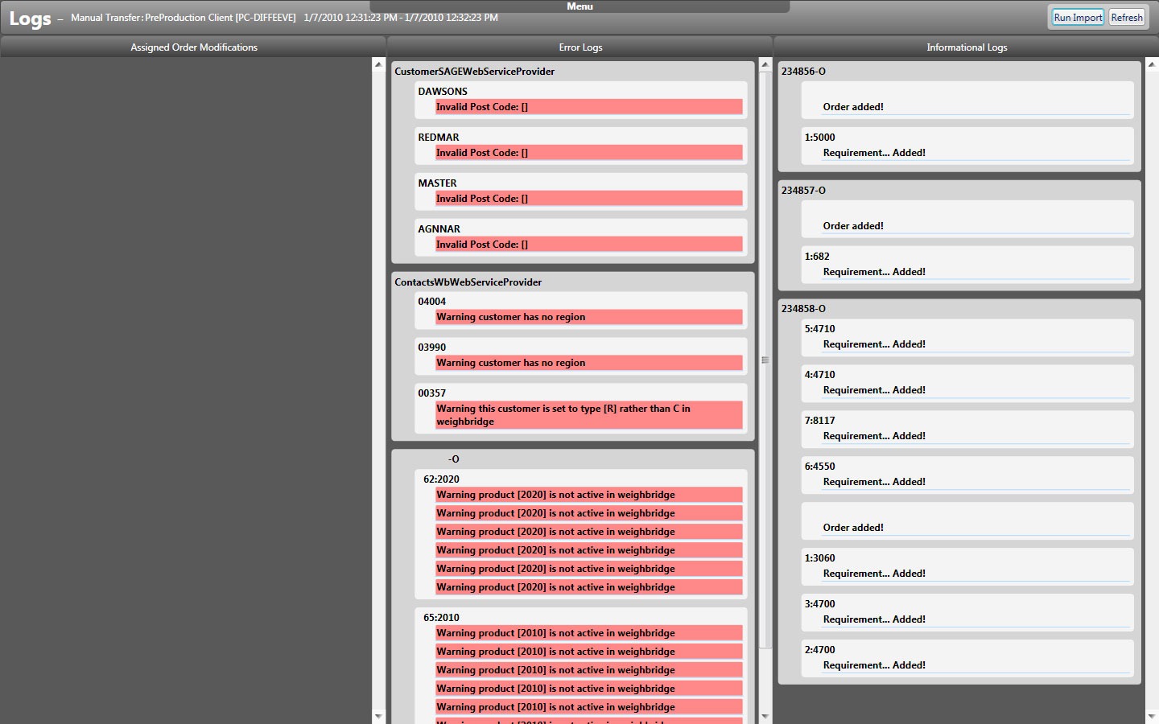Select the Assigned Order Modifications header
Screen dimensions: 1159x724
pos(194,47)
